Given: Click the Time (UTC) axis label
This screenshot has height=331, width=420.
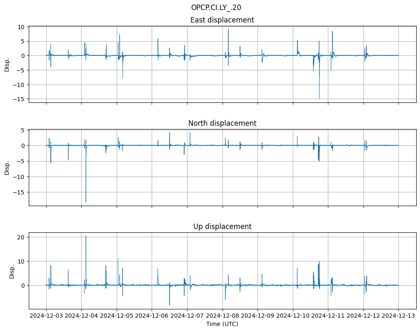Looking at the screenshot, I should (222, 324).
